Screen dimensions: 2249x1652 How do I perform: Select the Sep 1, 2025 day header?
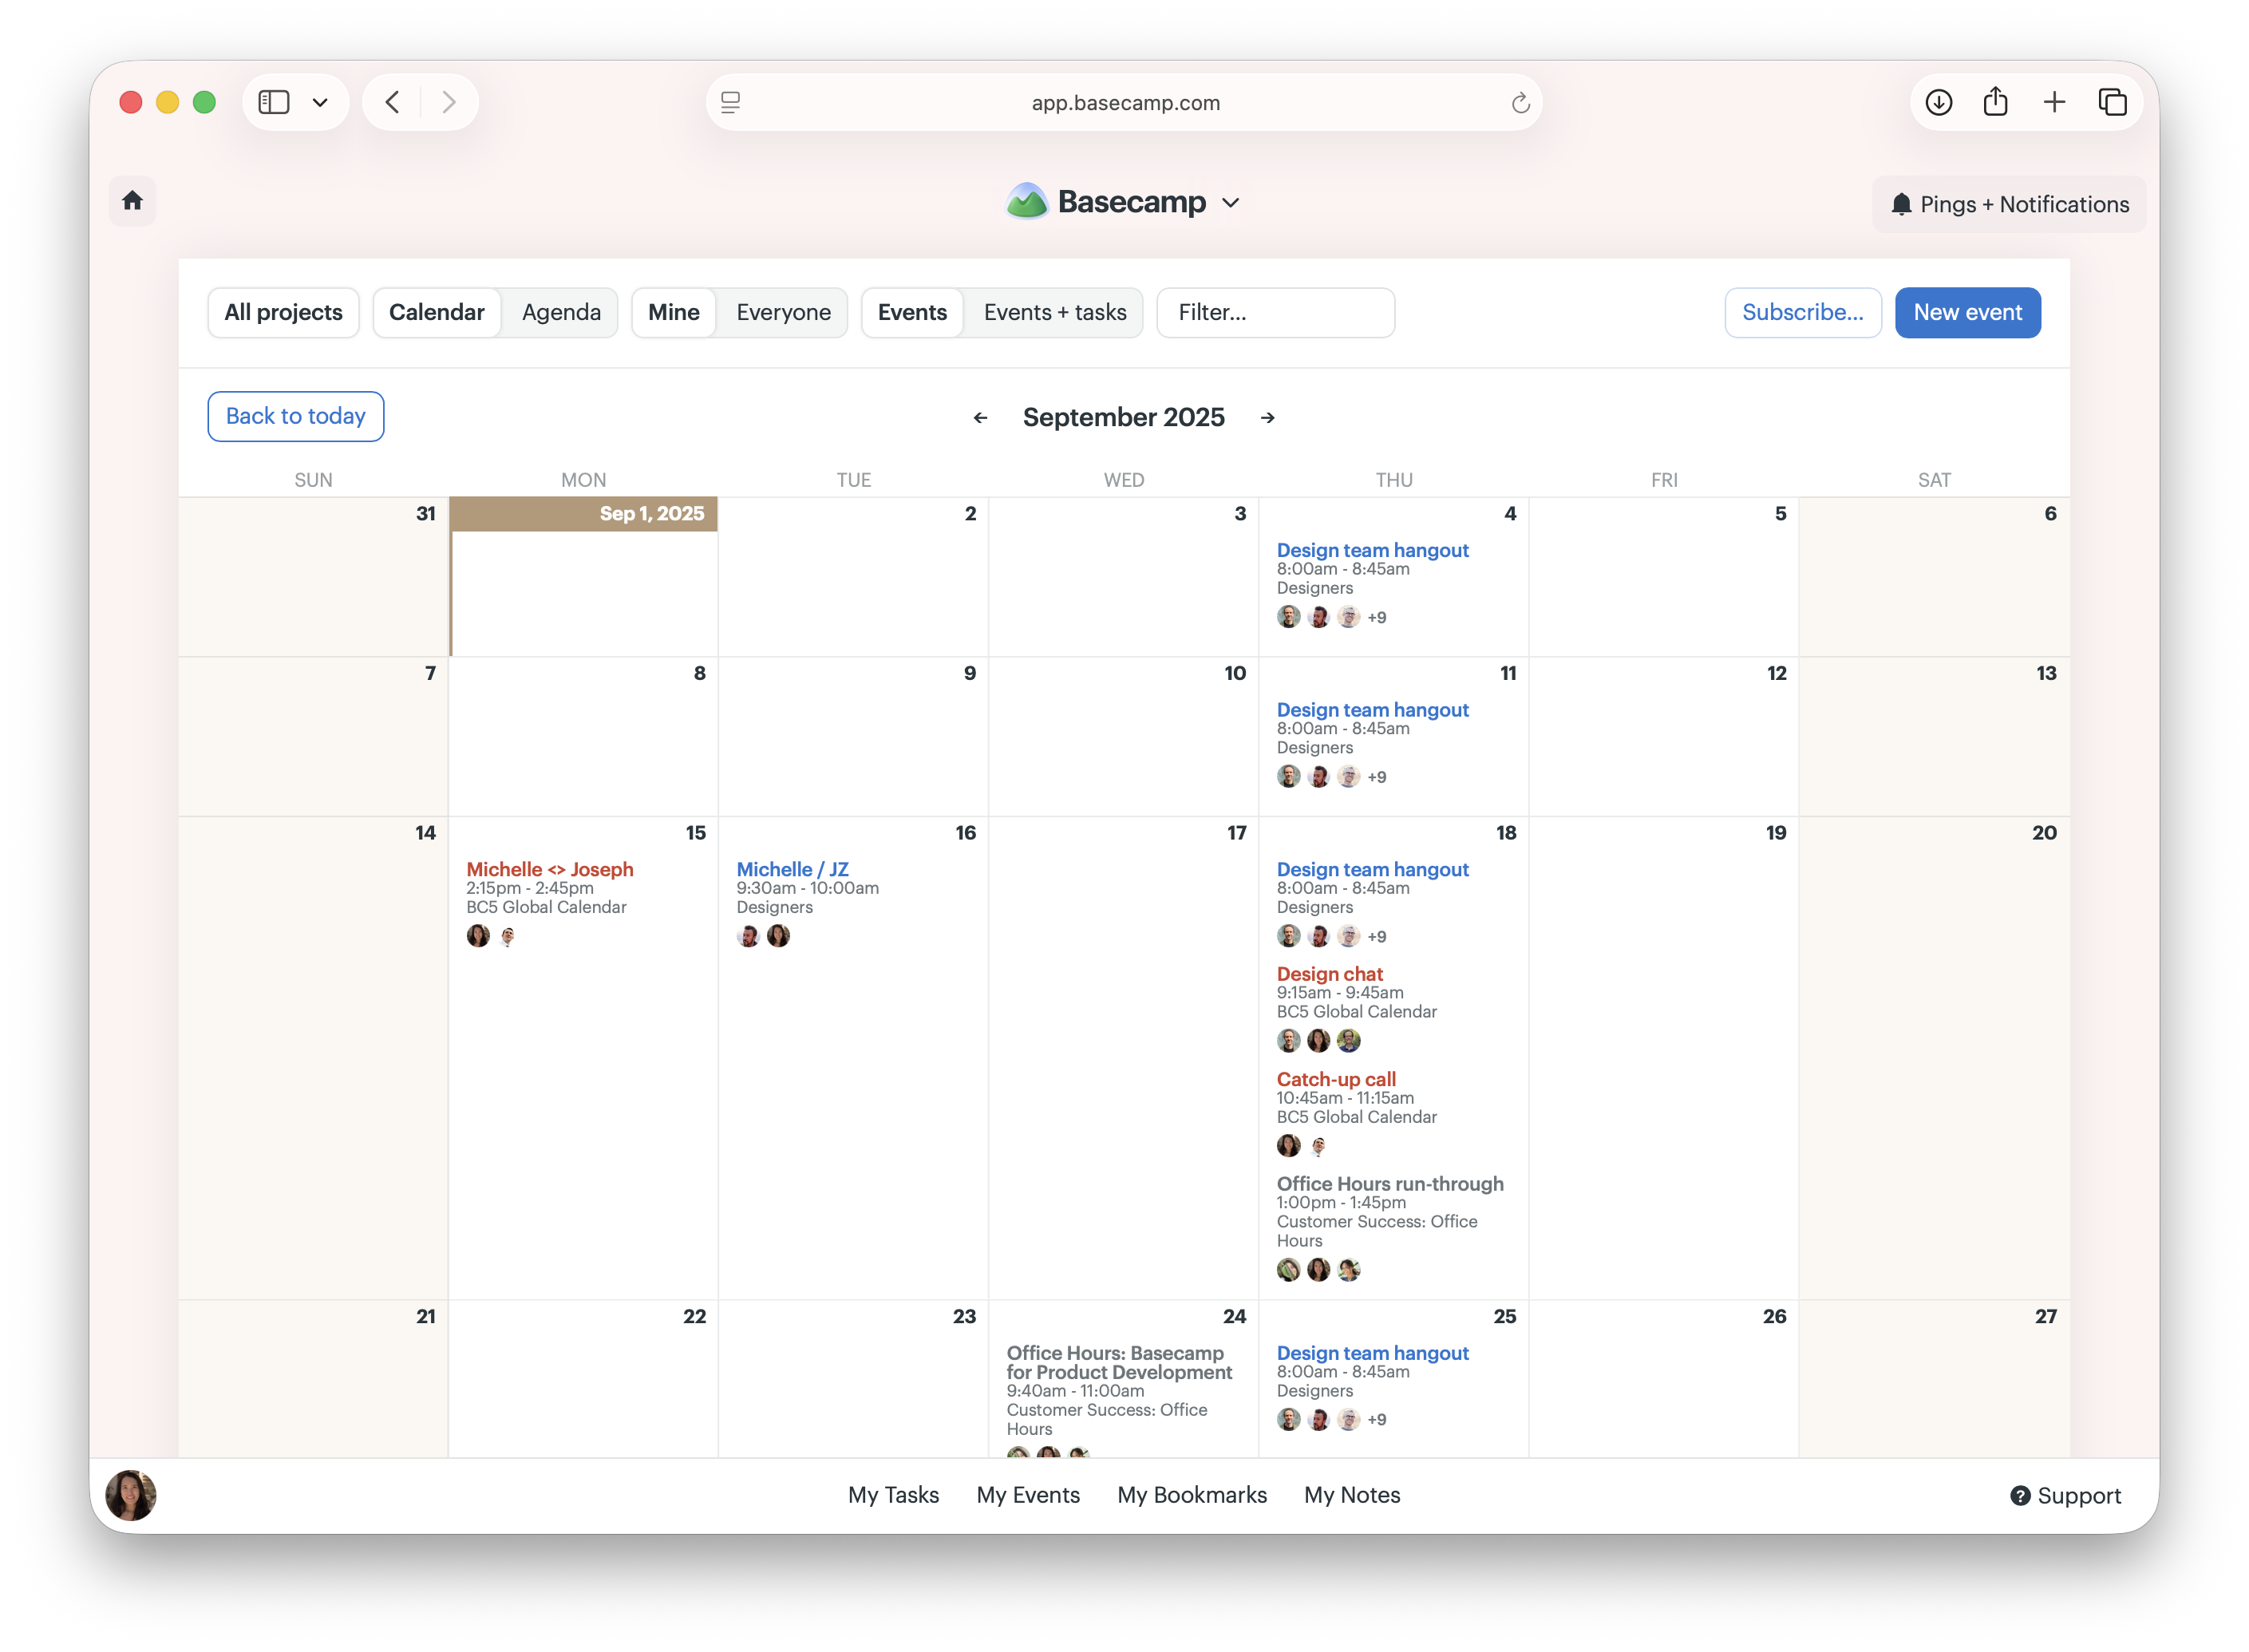584,514
